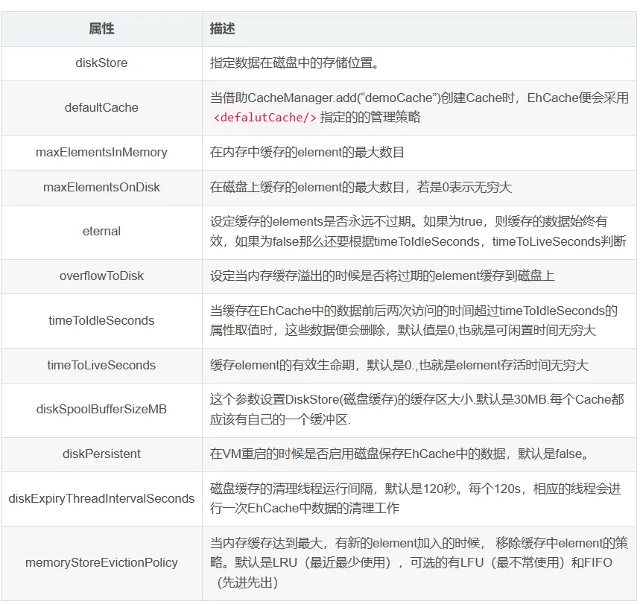The width and height of the screenshot is (640, 604).
Task: Click the diskStore description about 存储位置
Action: click(x=297, y=63)
